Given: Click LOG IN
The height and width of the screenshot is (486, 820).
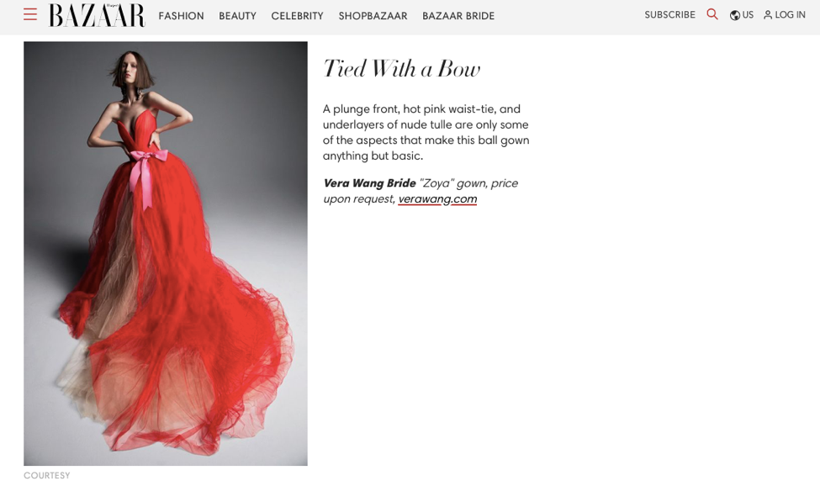Looking at the screenshot, I should pos(785,15).
